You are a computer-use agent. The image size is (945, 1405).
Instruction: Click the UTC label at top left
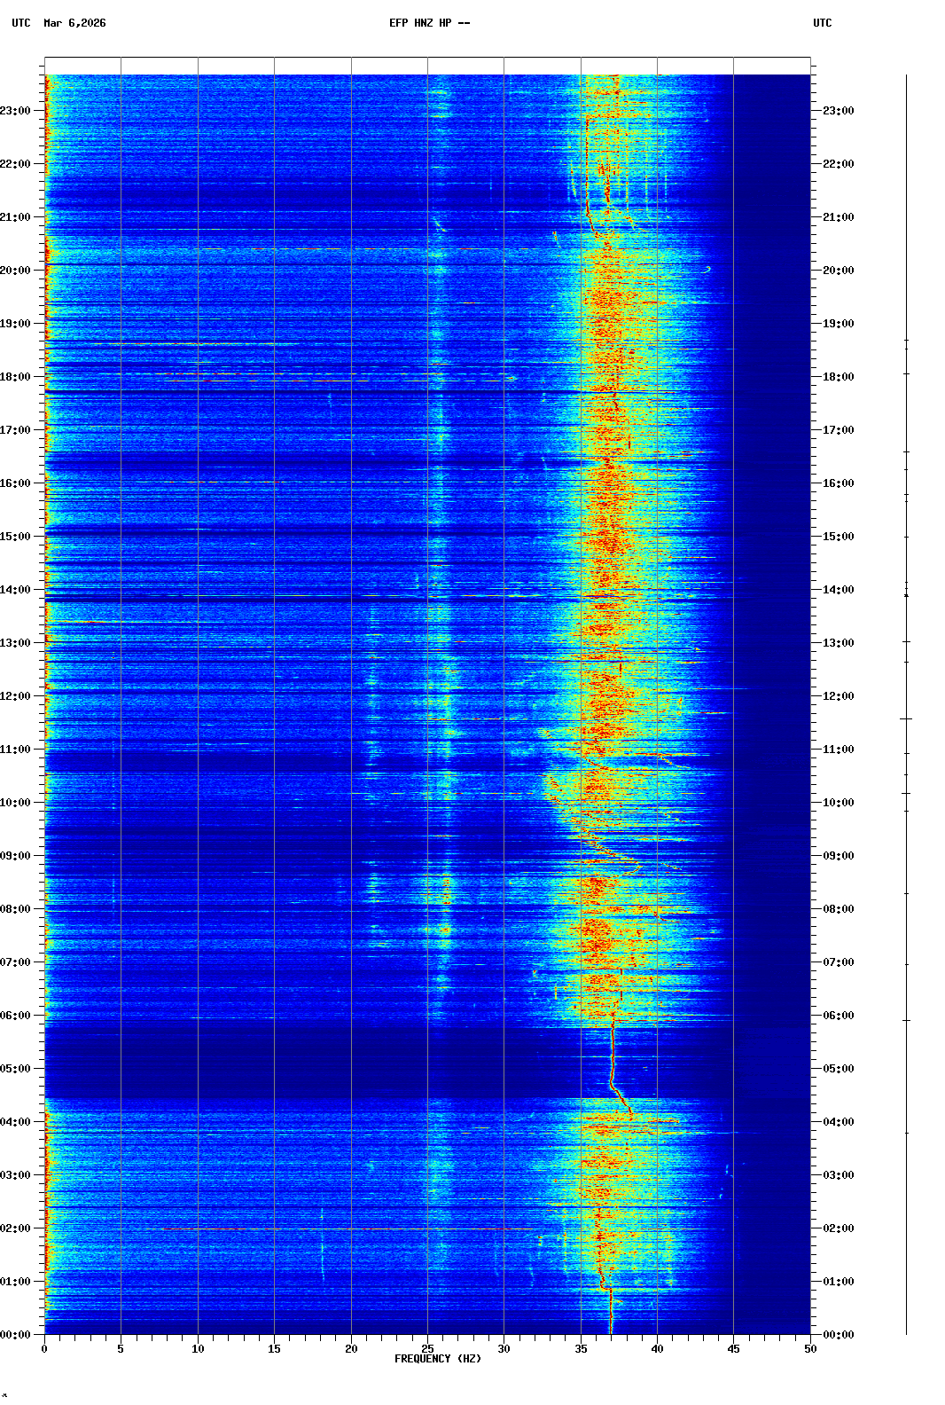click(21, 23)
